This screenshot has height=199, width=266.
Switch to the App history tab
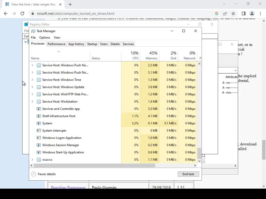point(76,44)
